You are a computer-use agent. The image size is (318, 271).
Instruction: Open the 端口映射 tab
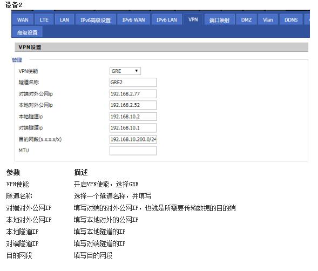click(219, 20)
